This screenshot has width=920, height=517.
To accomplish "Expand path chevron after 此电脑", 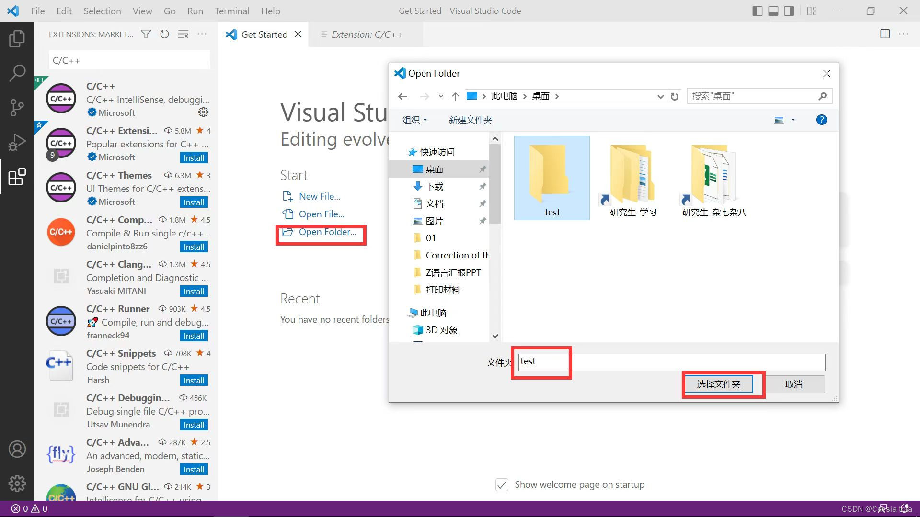I will [x=525, y=96].
